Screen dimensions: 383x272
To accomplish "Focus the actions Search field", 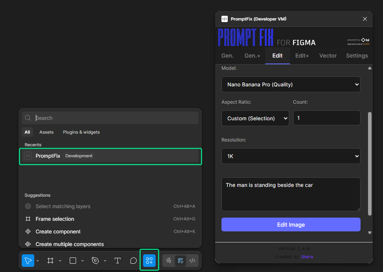I will (x=110, y=118).
